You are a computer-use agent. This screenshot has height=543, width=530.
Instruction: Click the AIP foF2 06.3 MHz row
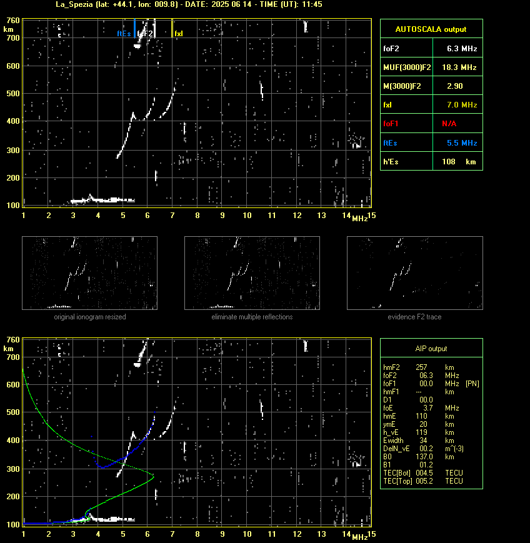click(421, 376)
